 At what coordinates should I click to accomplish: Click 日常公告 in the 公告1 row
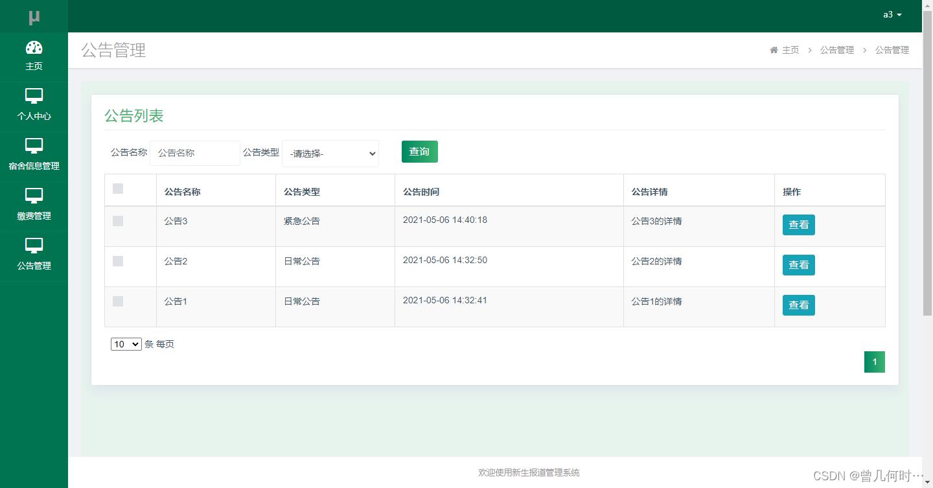coord(302,301)
